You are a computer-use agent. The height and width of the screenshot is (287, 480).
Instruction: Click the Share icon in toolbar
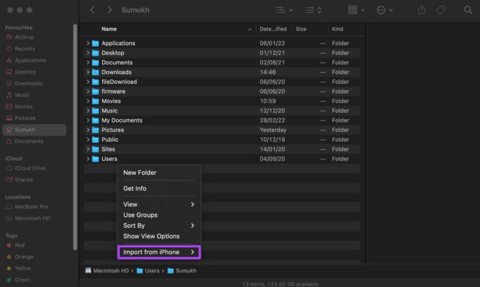click(x=421, y=10)
